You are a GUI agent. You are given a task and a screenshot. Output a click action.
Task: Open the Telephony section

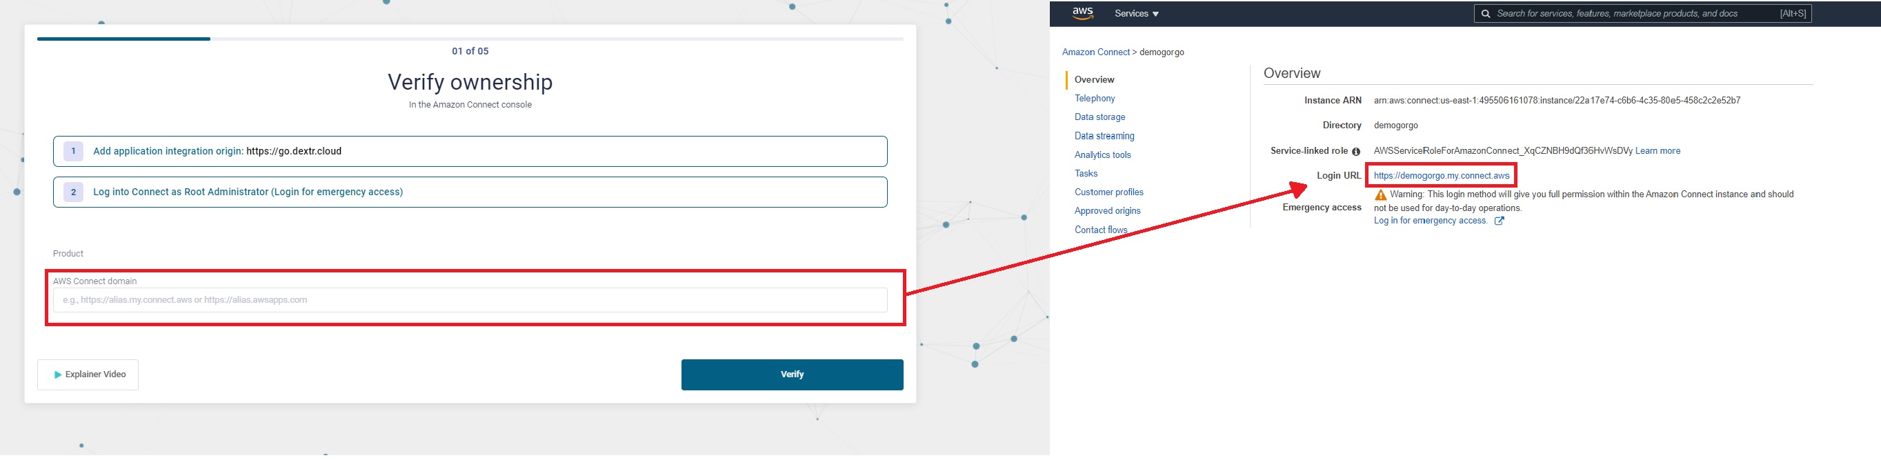pyautogui.click(x=1095, y=98)
